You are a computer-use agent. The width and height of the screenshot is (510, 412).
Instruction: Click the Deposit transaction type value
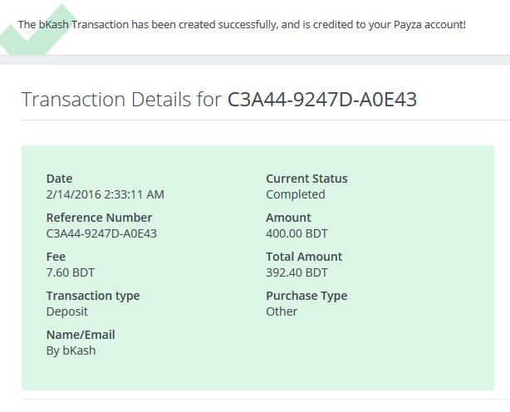pyautogui.click(x=66, y=311)
